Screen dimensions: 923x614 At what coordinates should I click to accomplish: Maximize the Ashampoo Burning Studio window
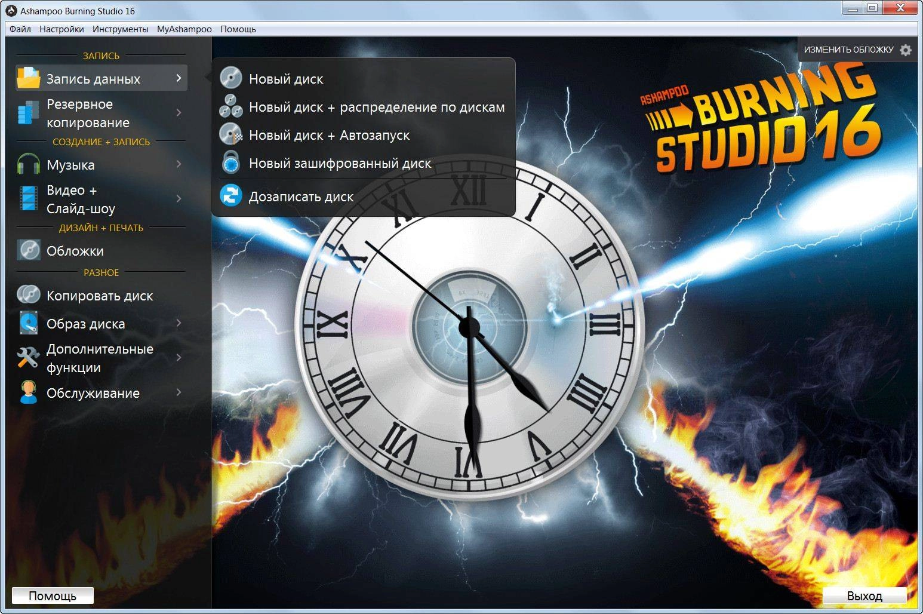coord(872,8)
